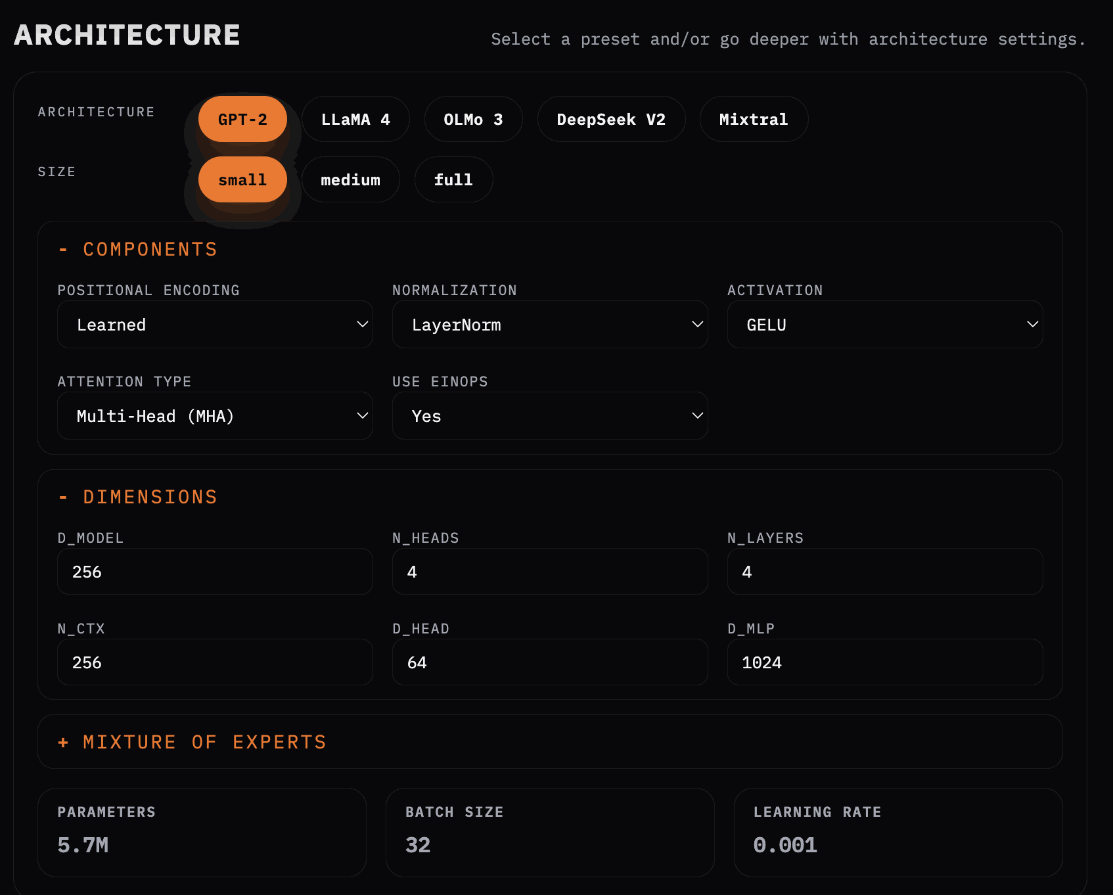Set model size to medium
1113x895 pixels.
click(x=350, y=180)
